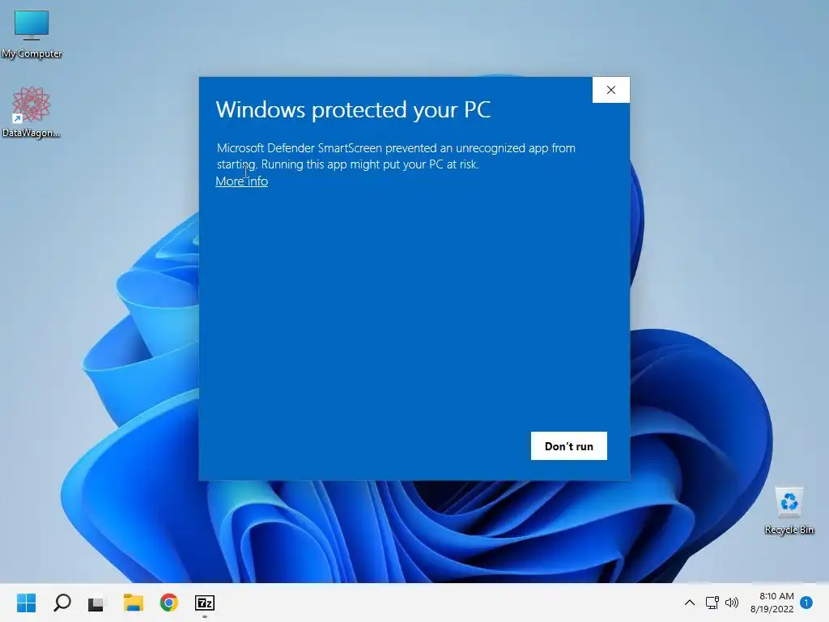Show hidden system tray icons
The height and width of the screenshot is (622, 829).
pos(690,603)
